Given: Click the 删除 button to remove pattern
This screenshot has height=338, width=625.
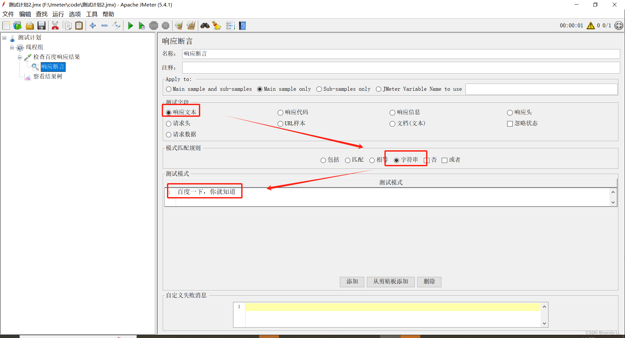Looking at the screenshot, I should [x=429, y=282].
